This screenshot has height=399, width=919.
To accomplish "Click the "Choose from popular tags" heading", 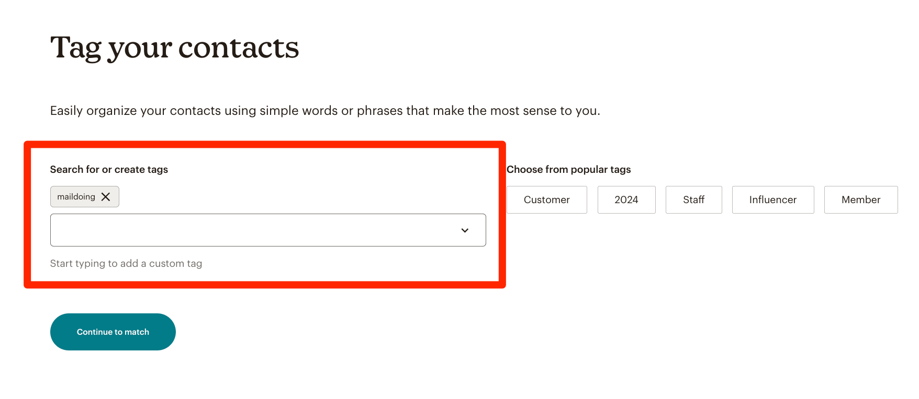I will tap(568, 169).
